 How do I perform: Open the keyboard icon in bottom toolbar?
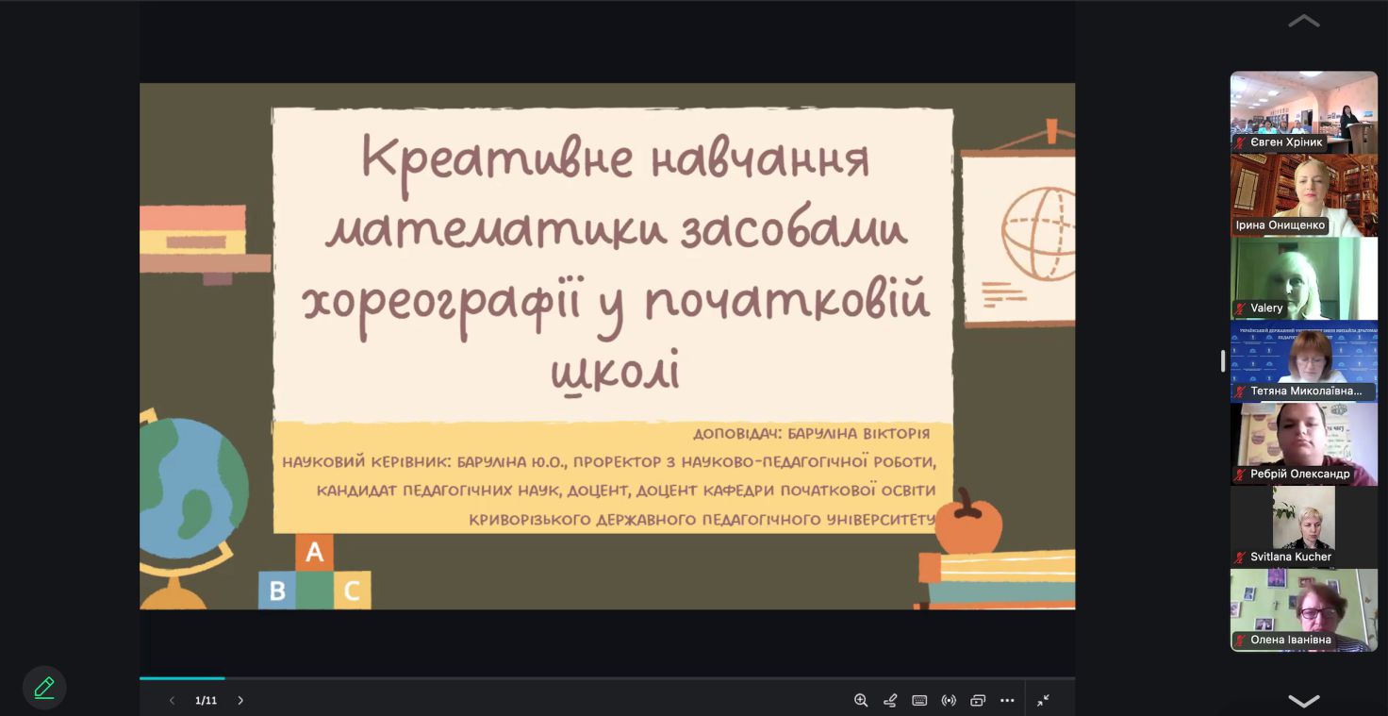point(919,700)
